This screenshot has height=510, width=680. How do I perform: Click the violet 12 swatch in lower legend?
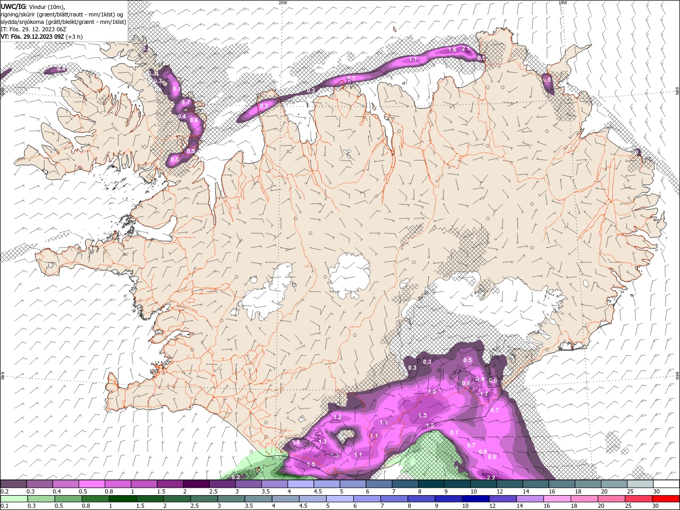click(x=504, y=499)
